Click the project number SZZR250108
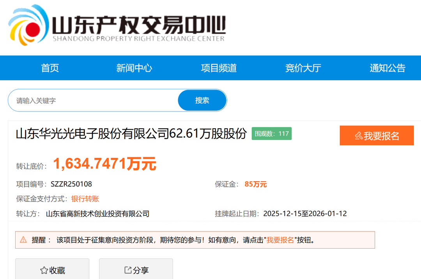The image size is (421, 279). tap(71, 184)
